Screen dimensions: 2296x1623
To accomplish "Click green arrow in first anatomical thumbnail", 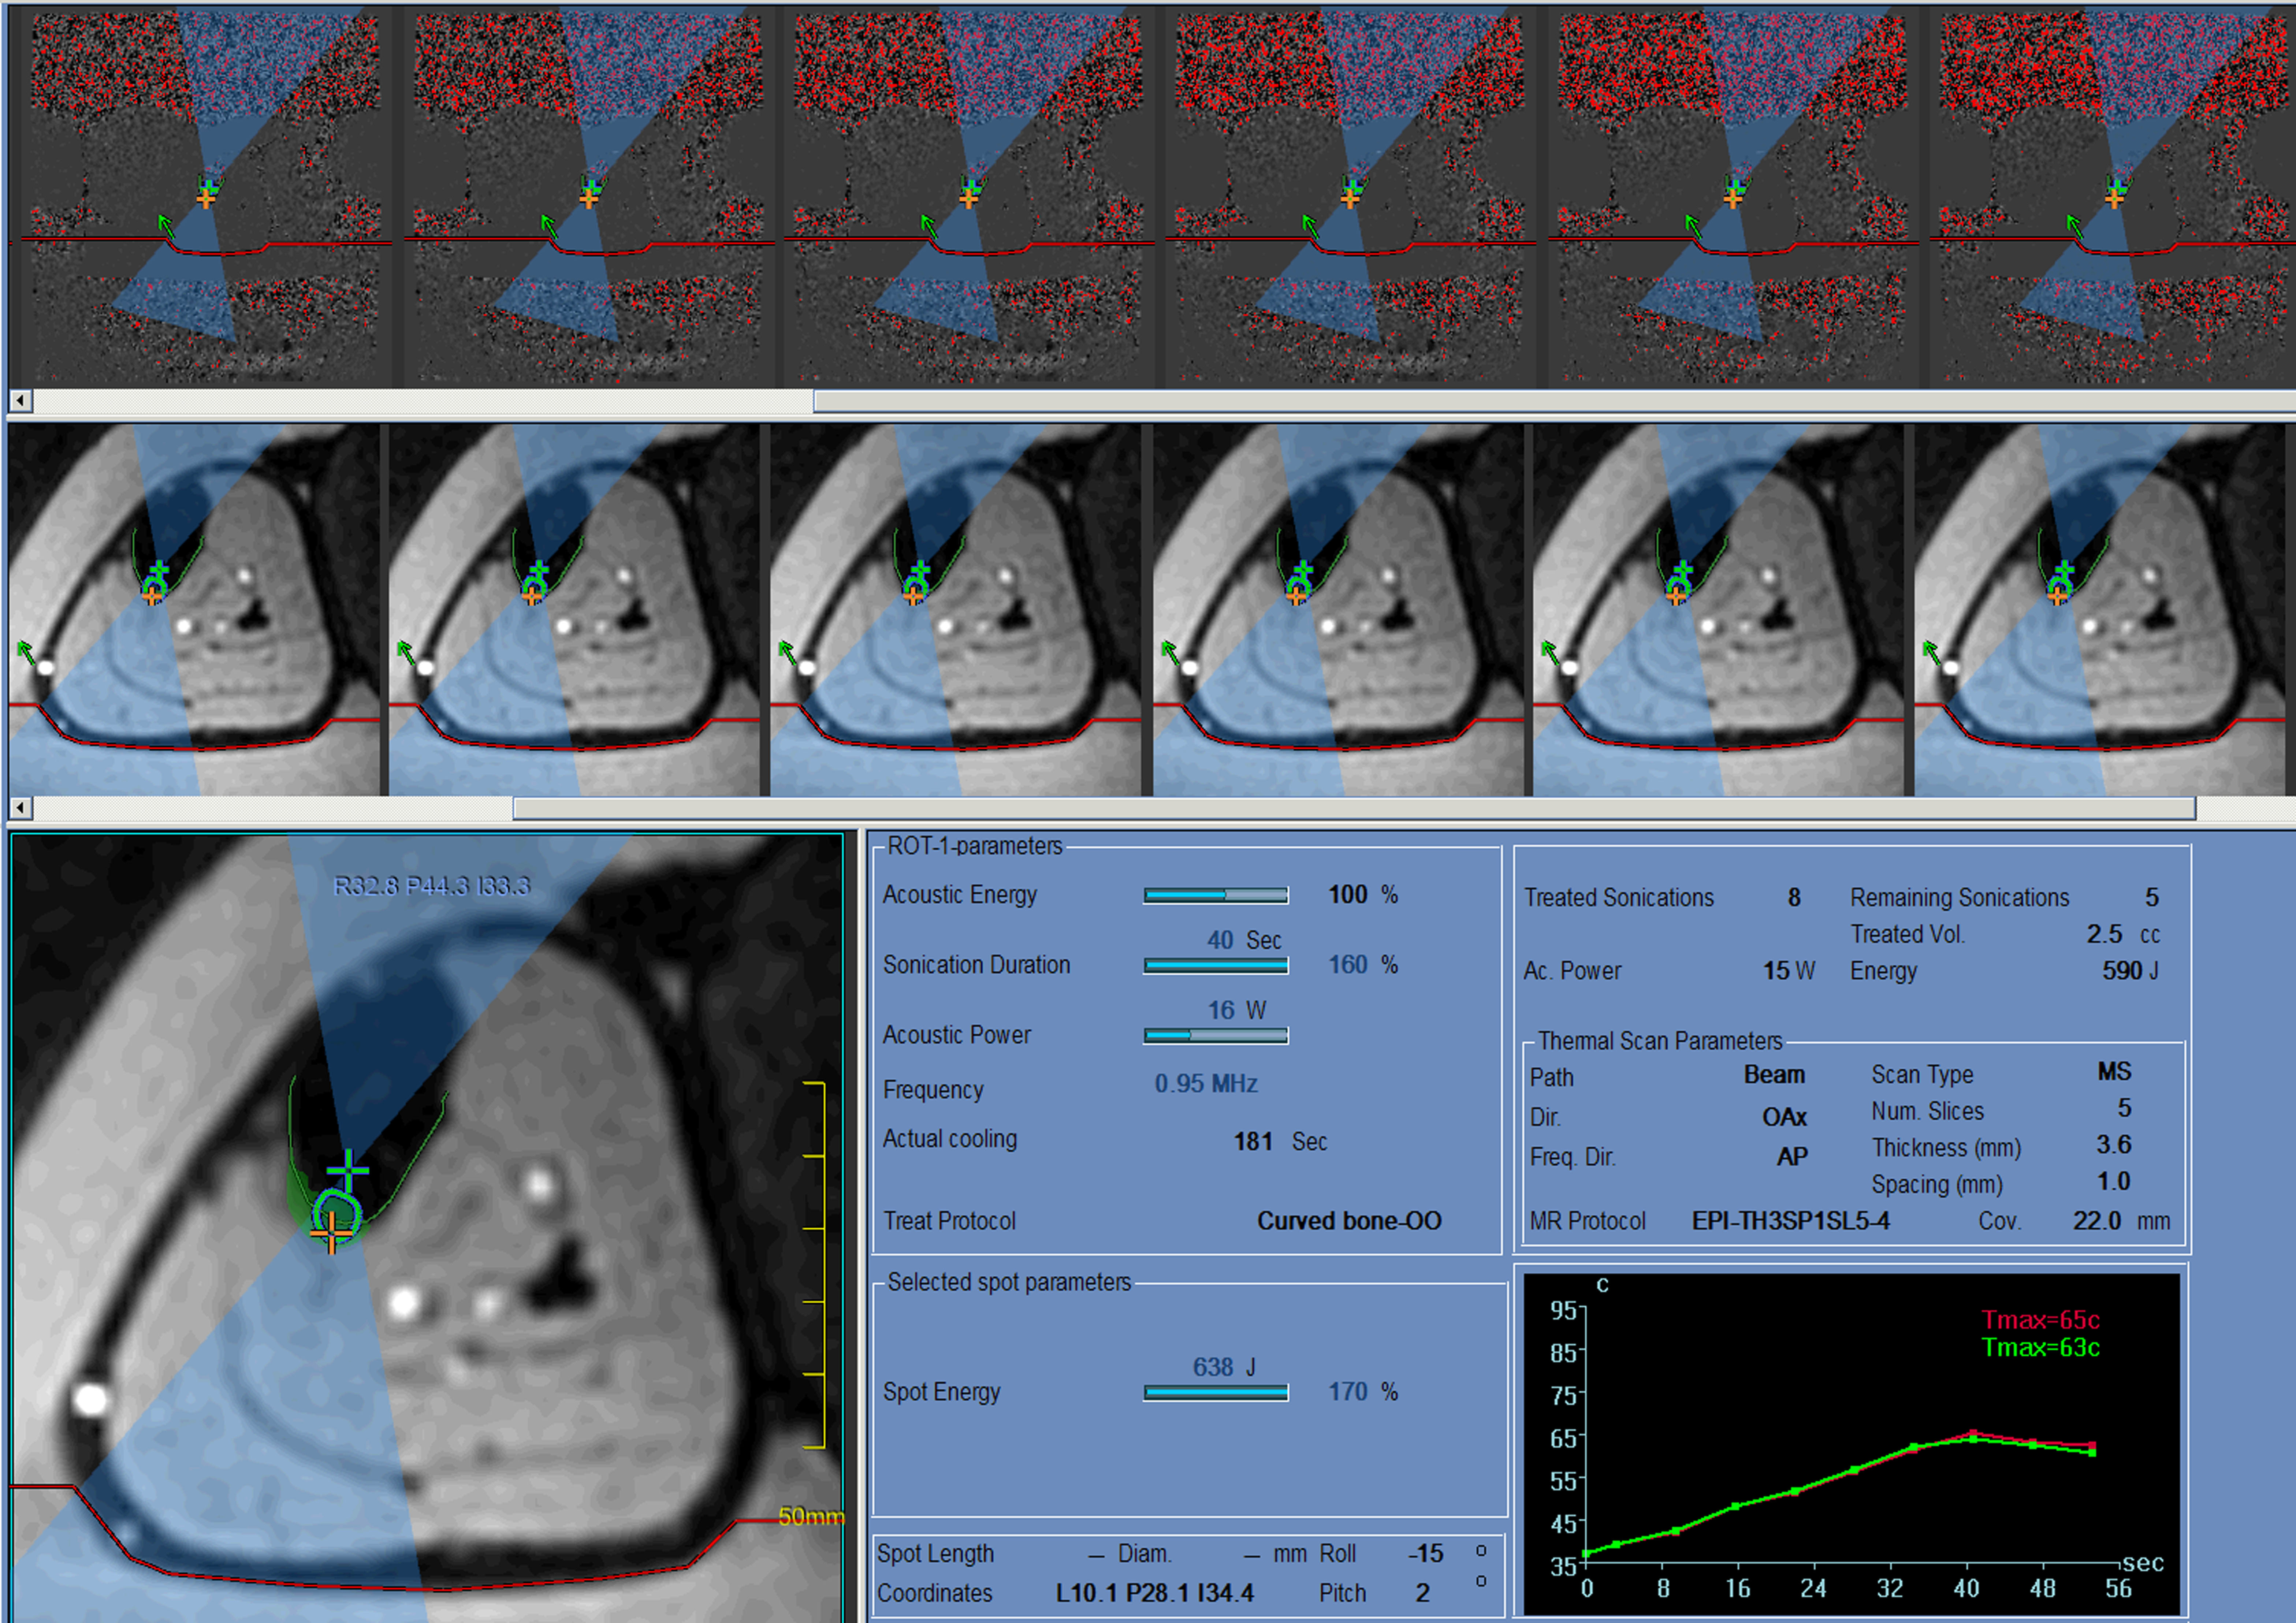I will click(x=27, y=654).
